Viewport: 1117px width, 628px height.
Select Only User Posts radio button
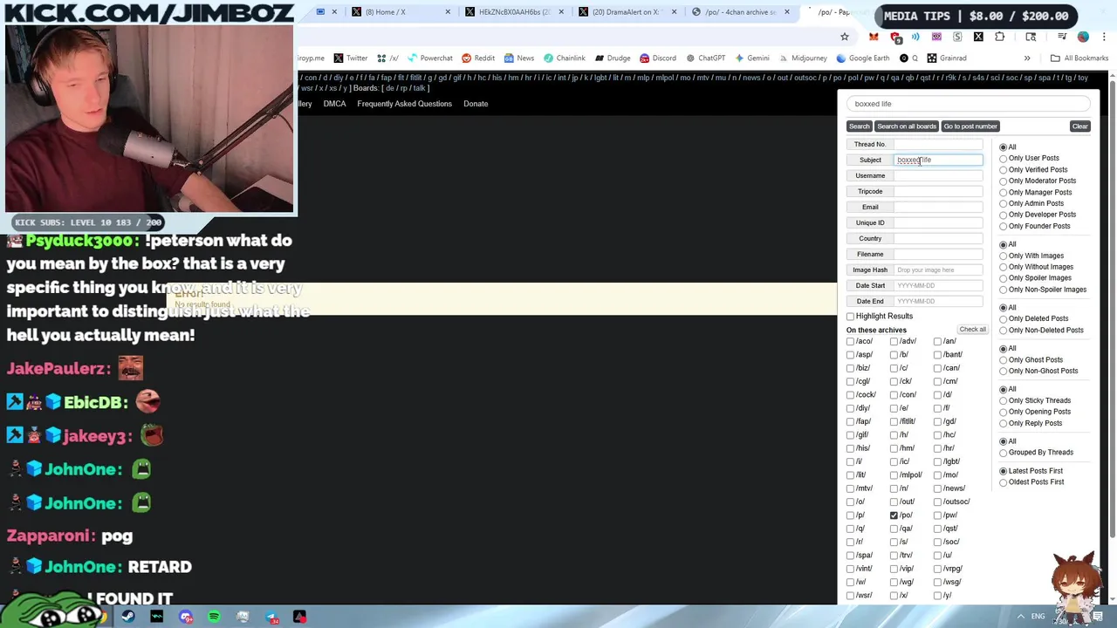click(1004, 159)
